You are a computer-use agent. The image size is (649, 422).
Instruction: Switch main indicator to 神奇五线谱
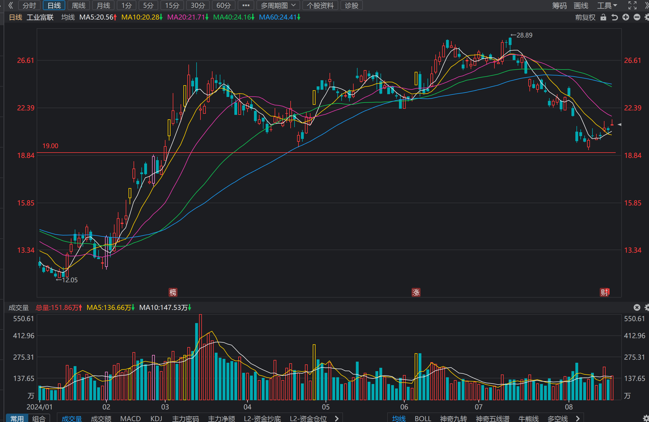click(493, 418)
